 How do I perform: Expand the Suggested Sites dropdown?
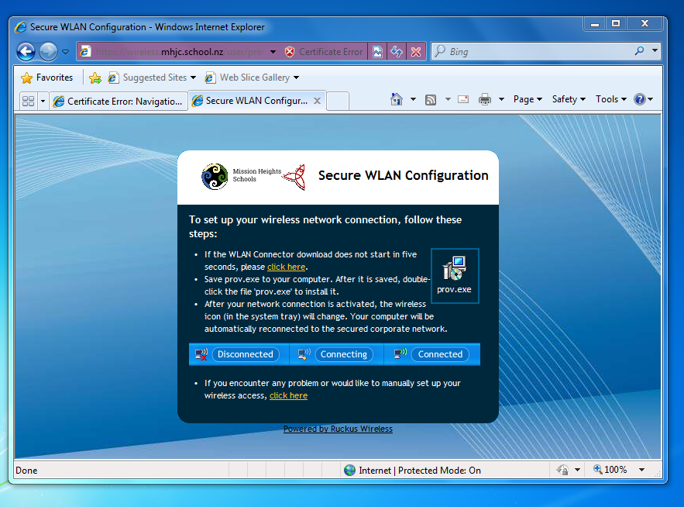point(193,78)
